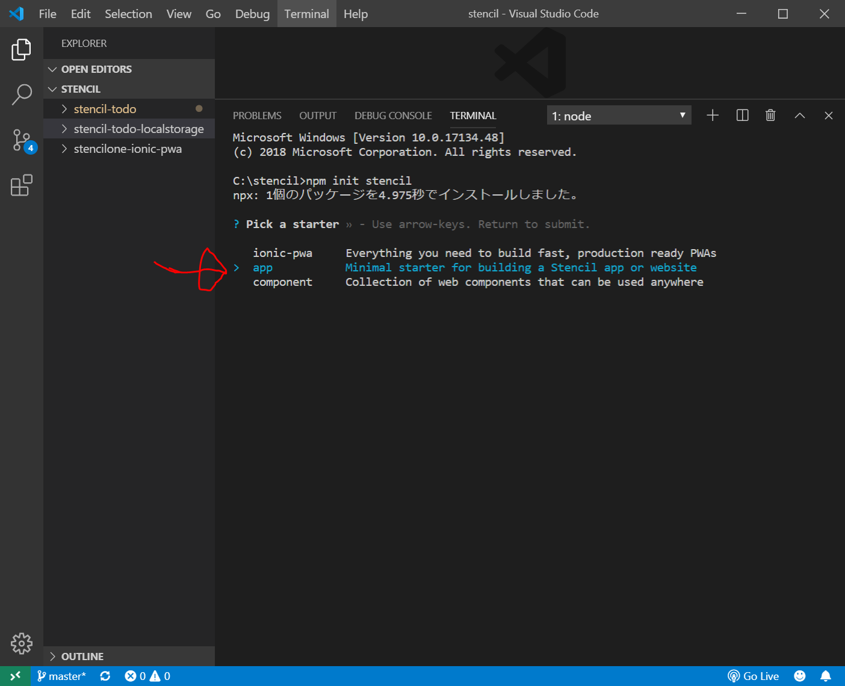Switch to the DEBUG CONSOLE tab

click(x=393, y=116)
